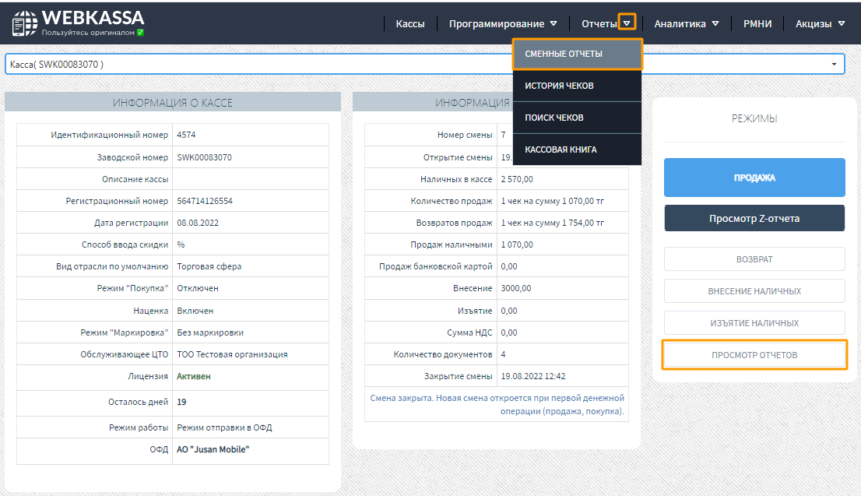This screenshot has height=496, width=861.
Task: Click the ПРОДАЖА button
Action: click(754, 178)
